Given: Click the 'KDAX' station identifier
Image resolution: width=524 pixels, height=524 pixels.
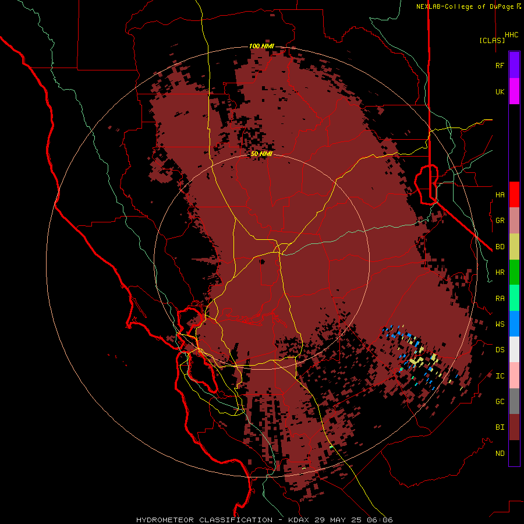Looking at the screenshot, I should (298, 520).
